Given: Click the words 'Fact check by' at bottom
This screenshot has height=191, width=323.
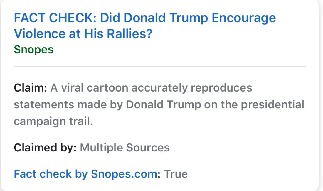Looking at the screenshot, I should (x=51, y=174).
